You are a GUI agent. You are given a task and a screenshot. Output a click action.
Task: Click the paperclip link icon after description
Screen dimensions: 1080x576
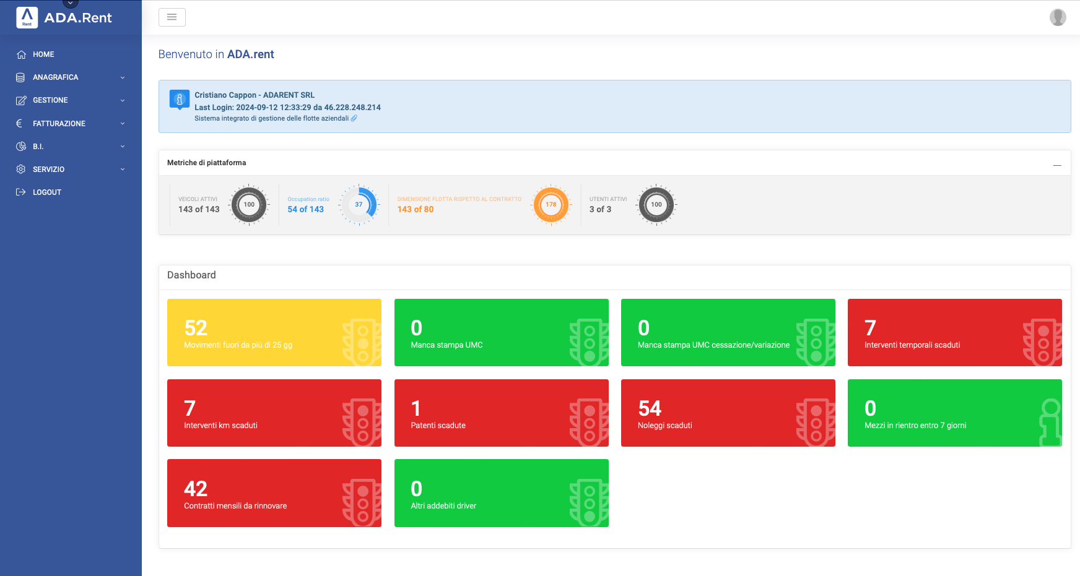(x=354, y=118)
